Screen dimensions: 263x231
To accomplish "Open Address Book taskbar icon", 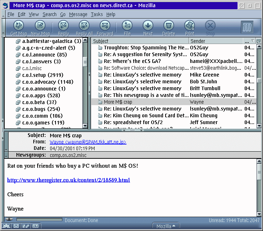I will [x=35, y=226].
